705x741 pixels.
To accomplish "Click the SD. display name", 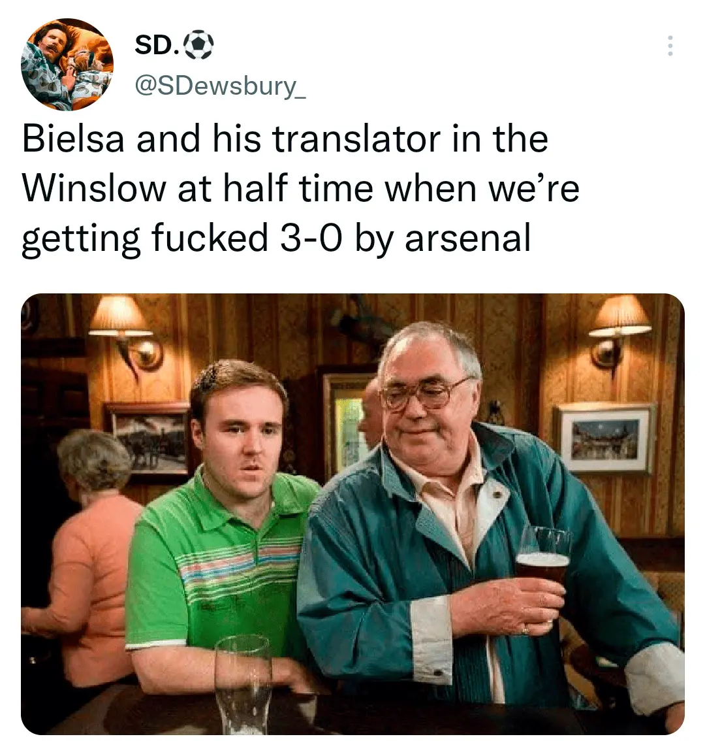I will [157, 45].
